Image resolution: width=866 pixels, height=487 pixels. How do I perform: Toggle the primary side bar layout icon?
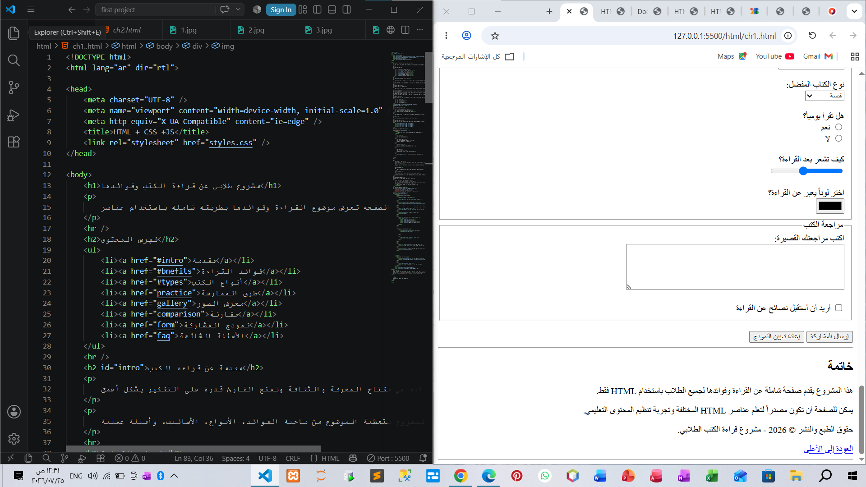tap(317, 9)
